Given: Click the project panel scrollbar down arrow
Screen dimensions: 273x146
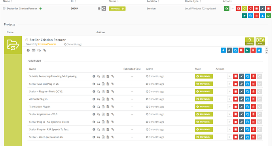Looking at the screenshot, I should point(267,52).
